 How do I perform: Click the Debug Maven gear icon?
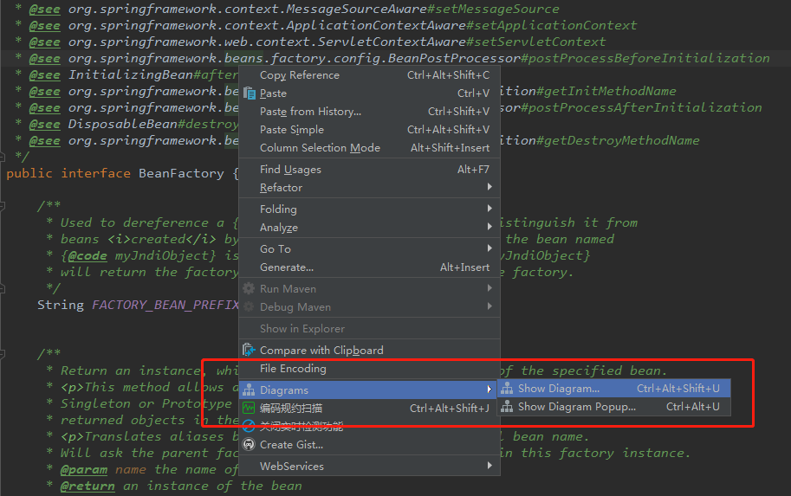click(250, 307)
